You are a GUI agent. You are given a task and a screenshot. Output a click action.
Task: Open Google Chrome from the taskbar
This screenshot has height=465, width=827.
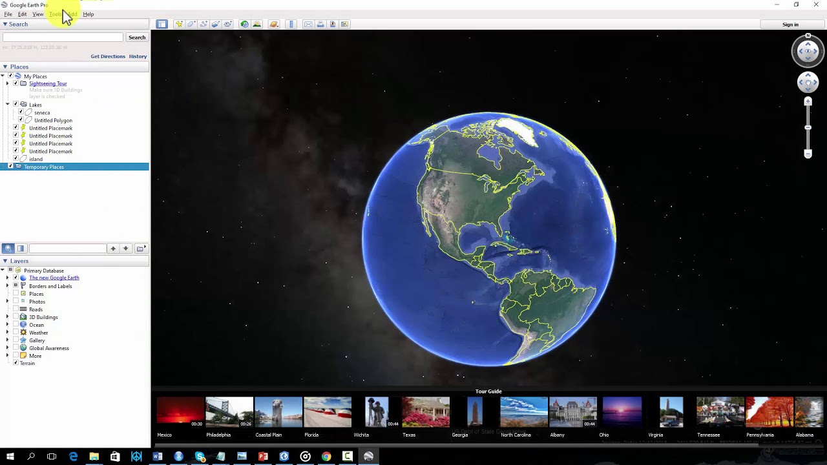[x=326, y=457]
